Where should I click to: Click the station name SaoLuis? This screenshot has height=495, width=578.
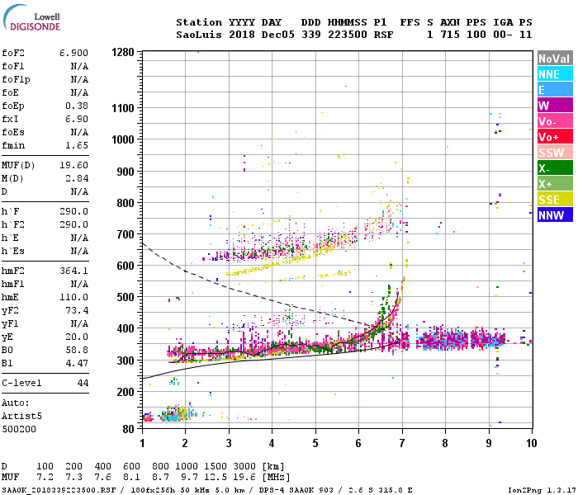point(199,35)
